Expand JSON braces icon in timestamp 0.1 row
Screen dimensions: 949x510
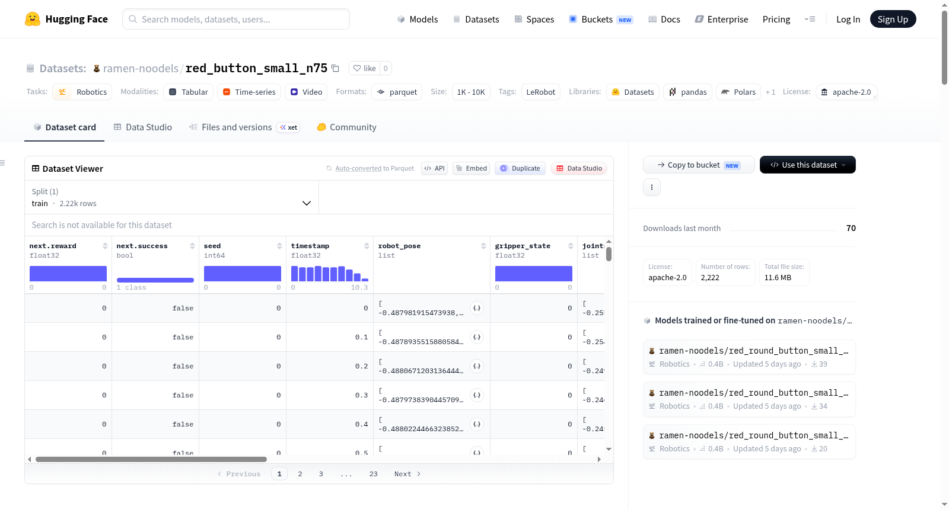476,337
